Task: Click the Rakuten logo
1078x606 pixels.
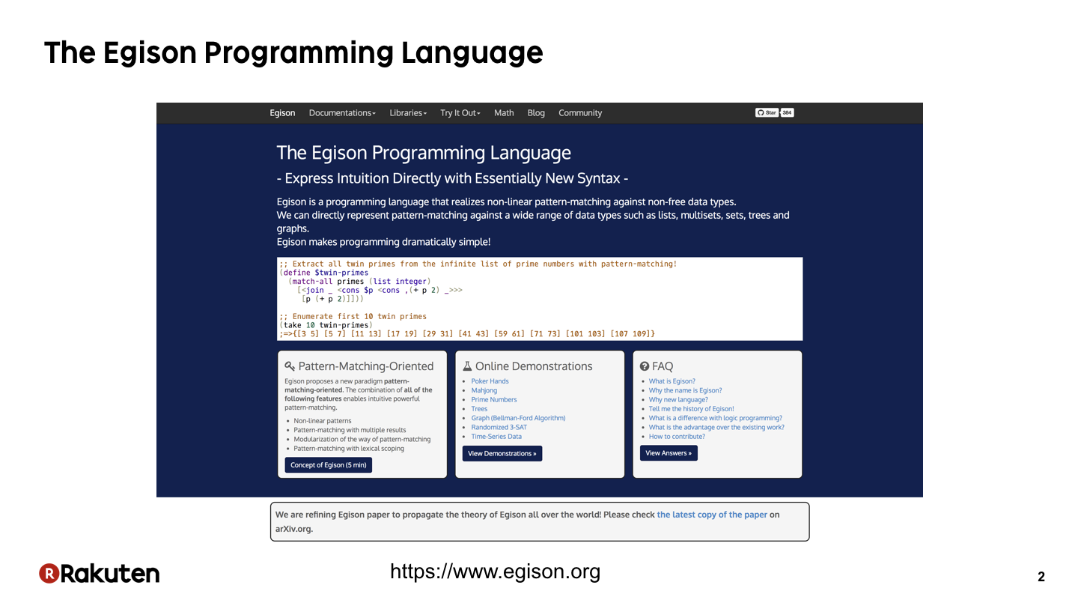Action: coord(100,574)
